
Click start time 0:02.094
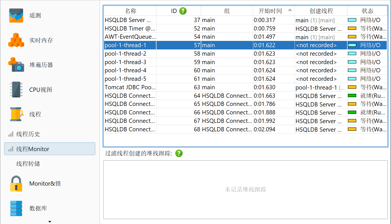click(265, 129)
